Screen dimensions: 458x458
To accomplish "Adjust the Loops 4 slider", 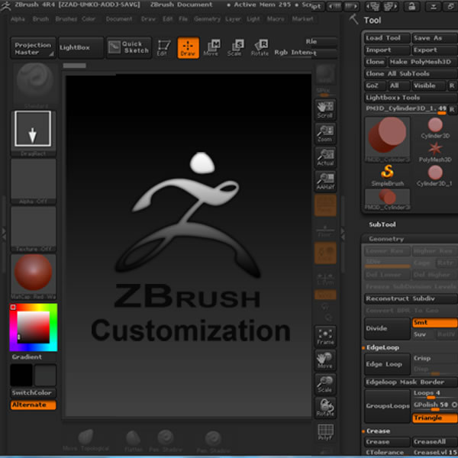I will click(x=435, y=393).
